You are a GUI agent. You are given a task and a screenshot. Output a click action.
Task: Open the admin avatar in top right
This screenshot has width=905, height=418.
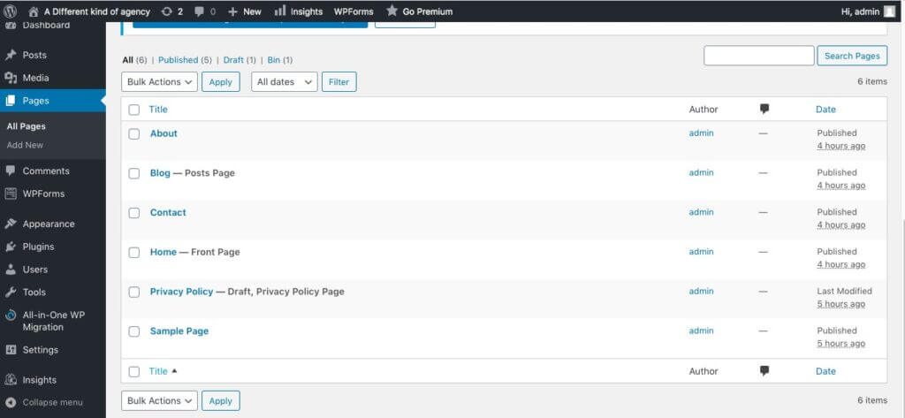coord(890,11)
